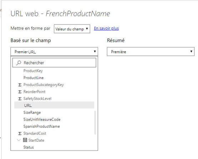Click the magnifier search icon
Screen dimensions: 198x159
pos(19,63)
